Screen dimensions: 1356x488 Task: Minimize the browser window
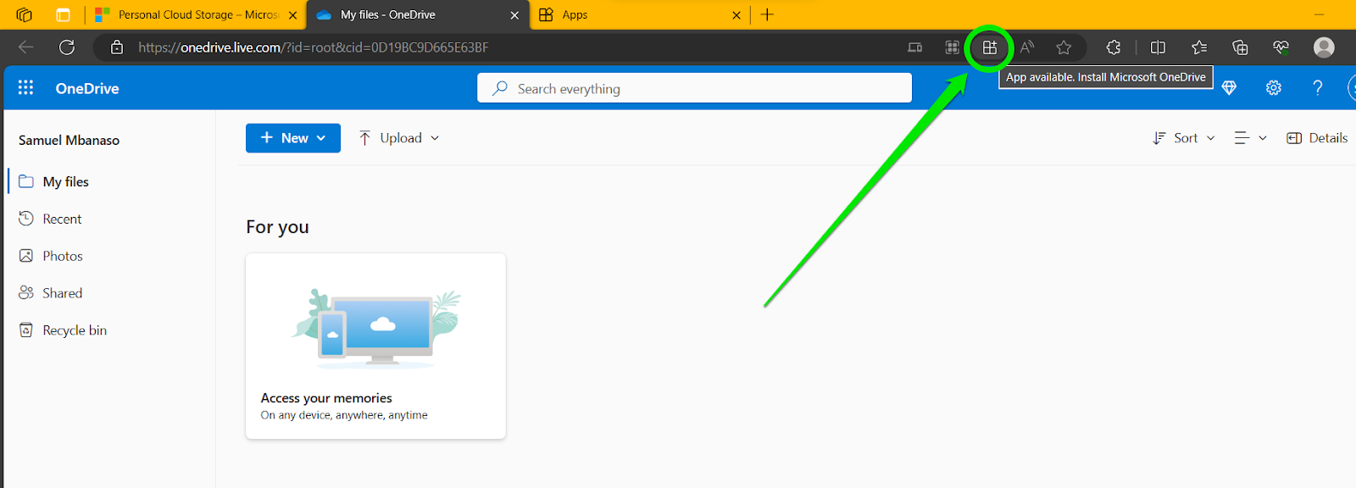coord(1319,14)
